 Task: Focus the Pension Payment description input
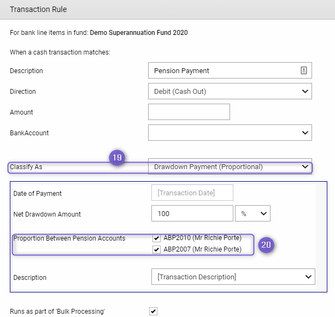[230, 70]
